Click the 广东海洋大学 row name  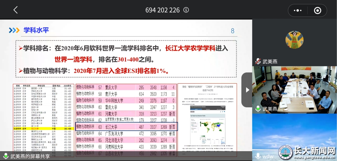tap(114, 134)
